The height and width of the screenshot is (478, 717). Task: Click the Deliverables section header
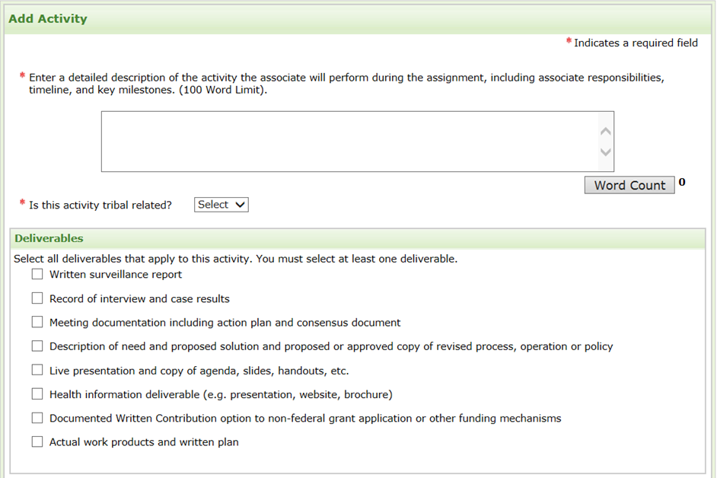tap(49, 238)
